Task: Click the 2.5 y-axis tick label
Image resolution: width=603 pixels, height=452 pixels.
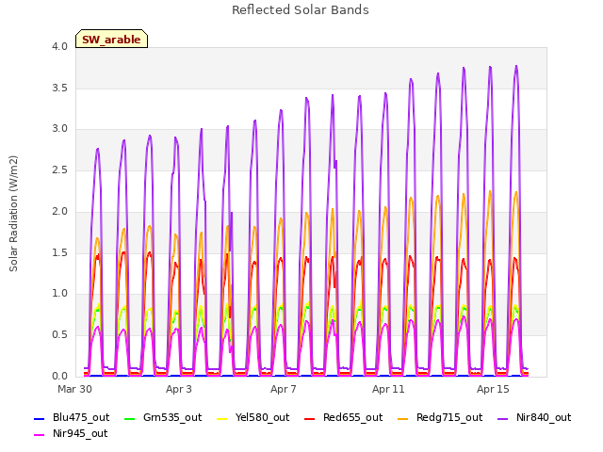Action: click(59, 169)
